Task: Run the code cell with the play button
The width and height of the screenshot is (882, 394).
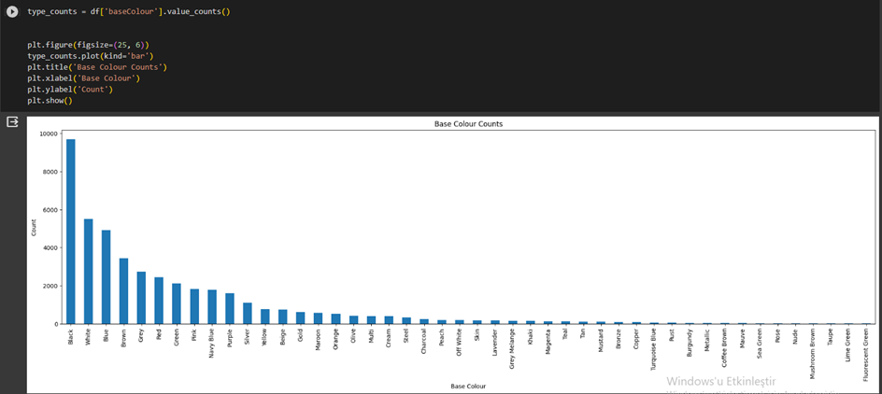Action: coord(12,11)
